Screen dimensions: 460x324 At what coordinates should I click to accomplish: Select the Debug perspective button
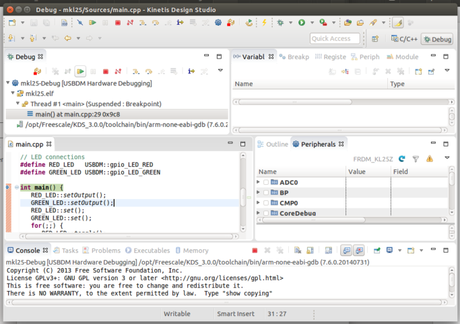point(437,39)
